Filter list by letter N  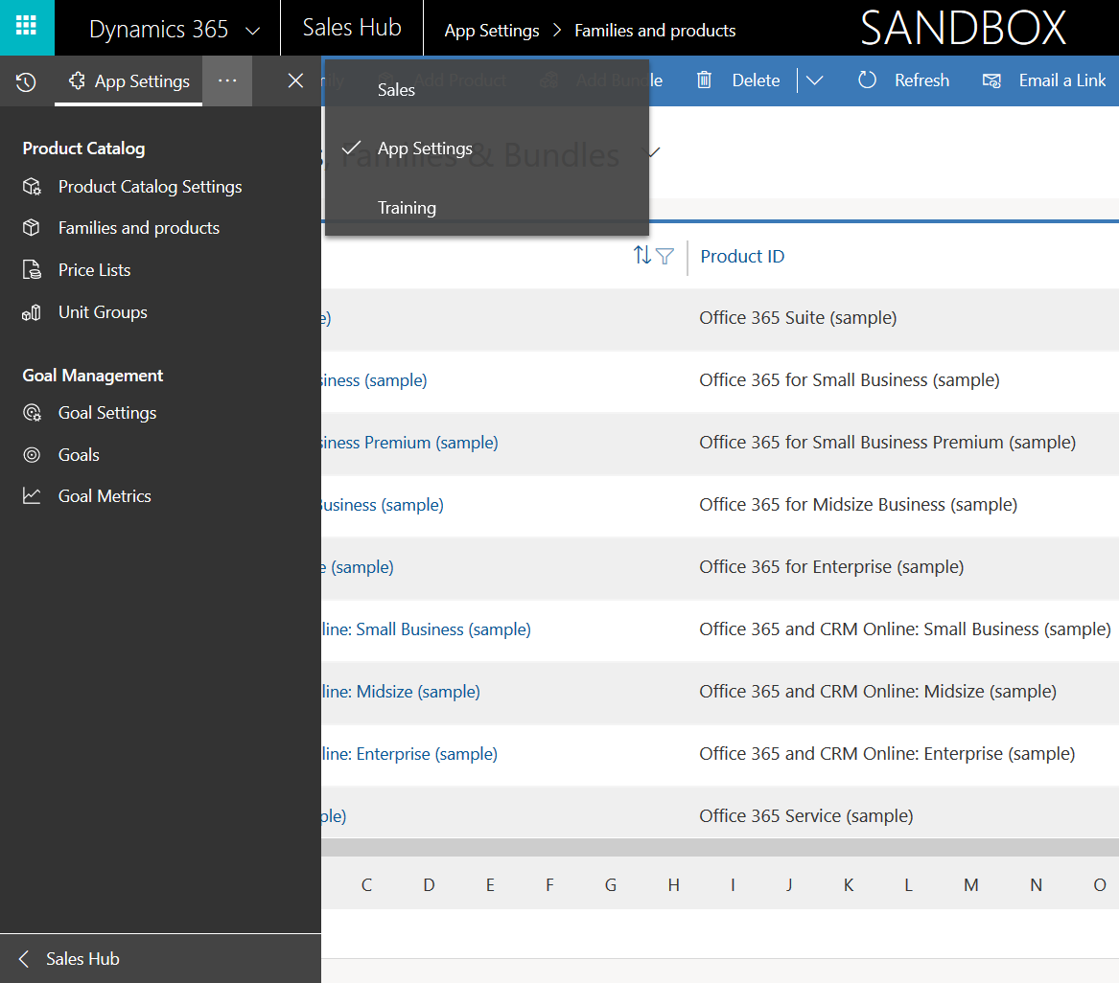(x=1037, y=884)
